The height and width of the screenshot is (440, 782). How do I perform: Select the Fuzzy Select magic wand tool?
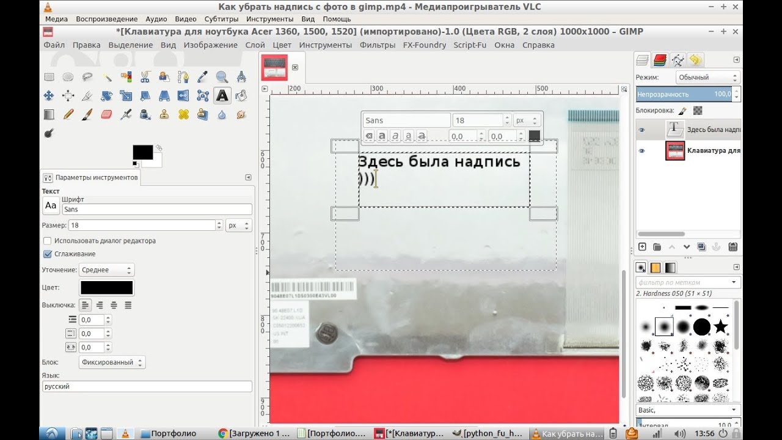107,77
